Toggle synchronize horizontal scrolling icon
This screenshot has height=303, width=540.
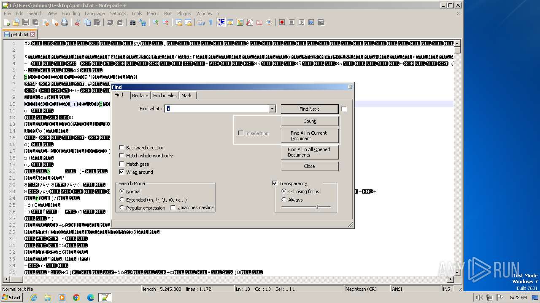point(188,22)
